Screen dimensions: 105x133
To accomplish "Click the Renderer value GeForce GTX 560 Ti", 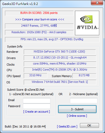I will click(x=60, y=52).
